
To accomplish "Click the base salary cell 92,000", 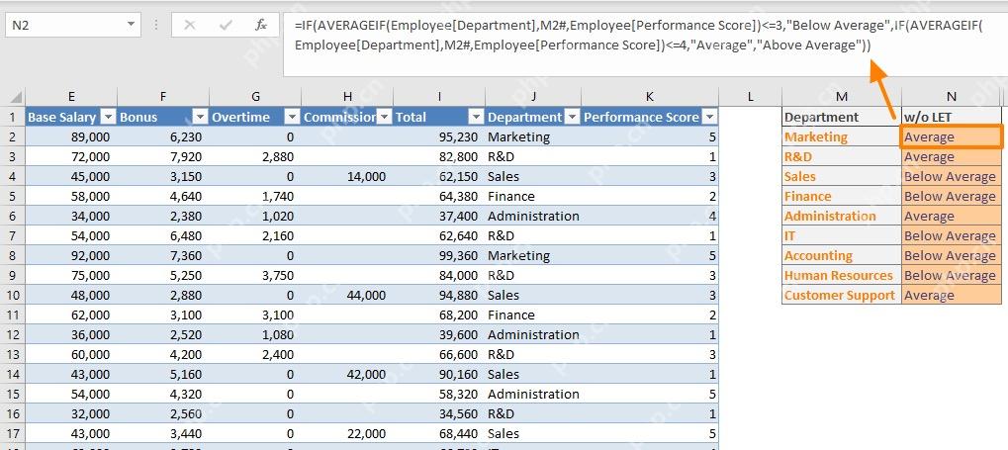I will point(71,255).
